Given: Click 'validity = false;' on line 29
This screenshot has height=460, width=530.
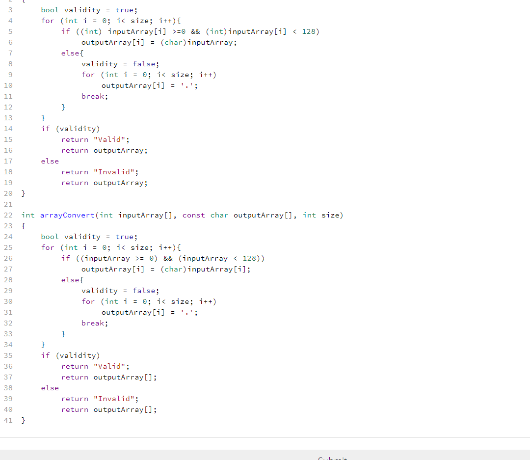Looking at the screenshot, I should tap(120, 291).
